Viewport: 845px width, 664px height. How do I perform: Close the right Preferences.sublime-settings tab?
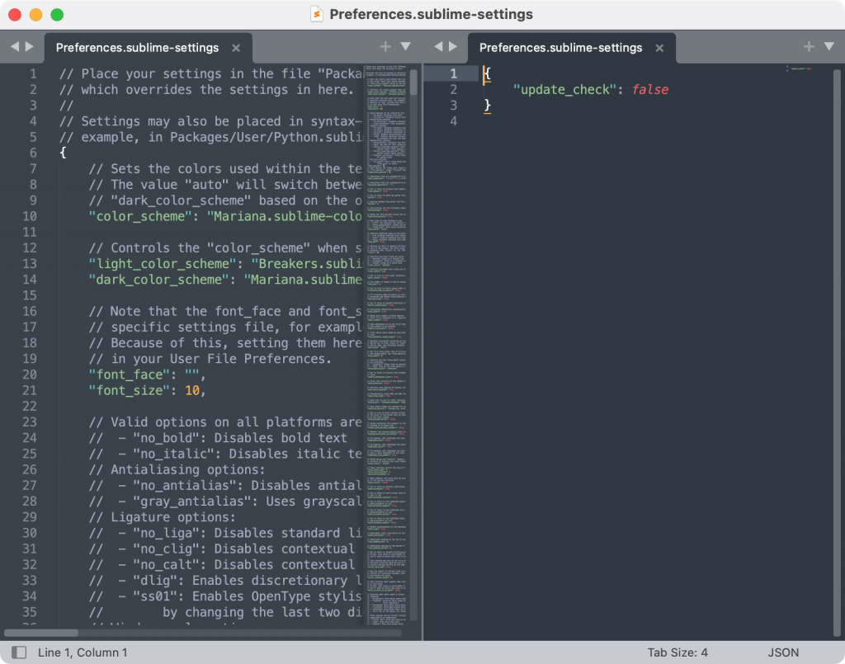pyautogui.click(x=659, y=48)
